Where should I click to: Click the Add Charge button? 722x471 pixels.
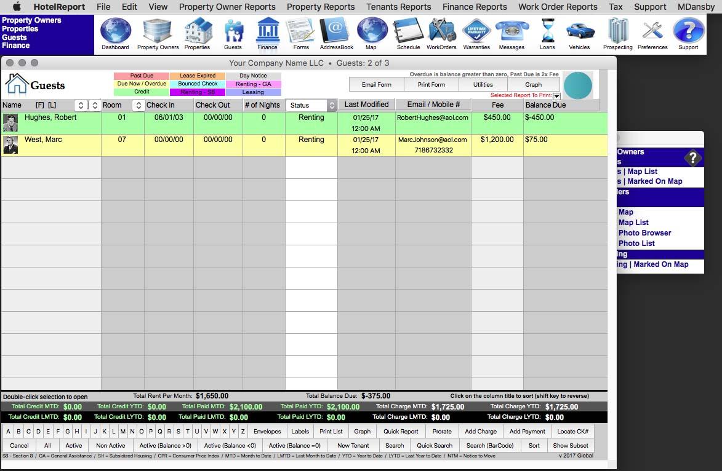(x=481, y=432)
